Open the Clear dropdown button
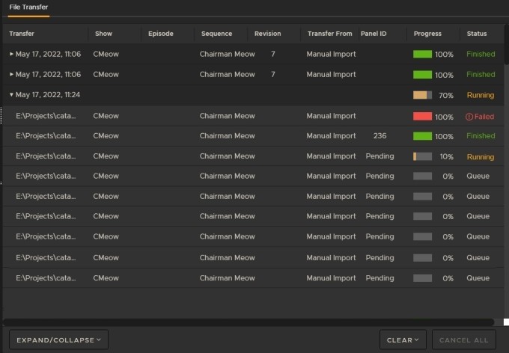 click(x=403, y=340)
